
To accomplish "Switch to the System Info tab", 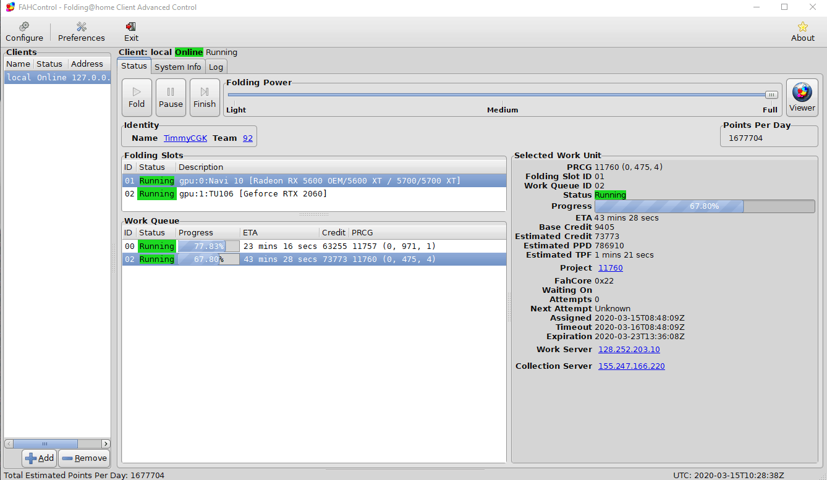I will tap(178, 67).
